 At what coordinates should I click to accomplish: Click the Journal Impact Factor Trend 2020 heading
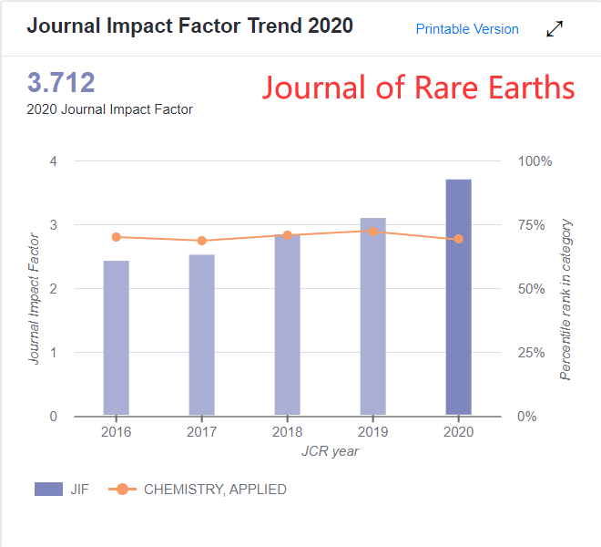coord(189,26)
